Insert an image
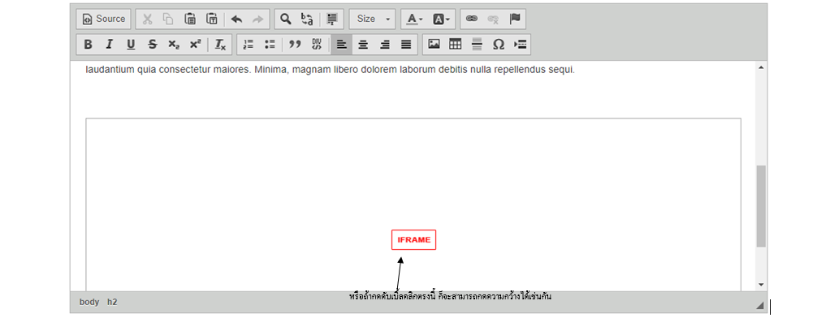830x318 pixels. 434,45
